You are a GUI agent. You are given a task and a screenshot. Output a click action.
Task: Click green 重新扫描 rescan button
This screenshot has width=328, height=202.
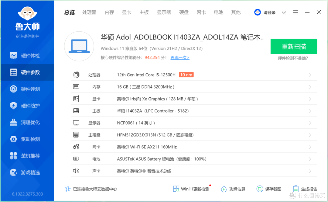point(294,46)
